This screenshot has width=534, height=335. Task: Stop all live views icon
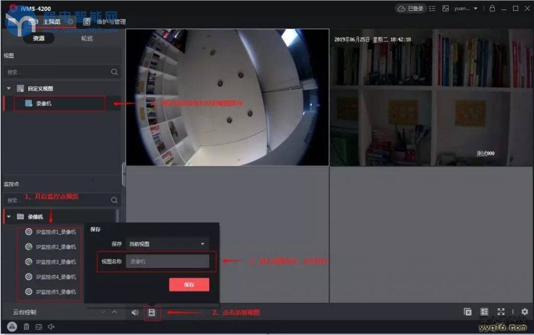(x=468, y=312)
